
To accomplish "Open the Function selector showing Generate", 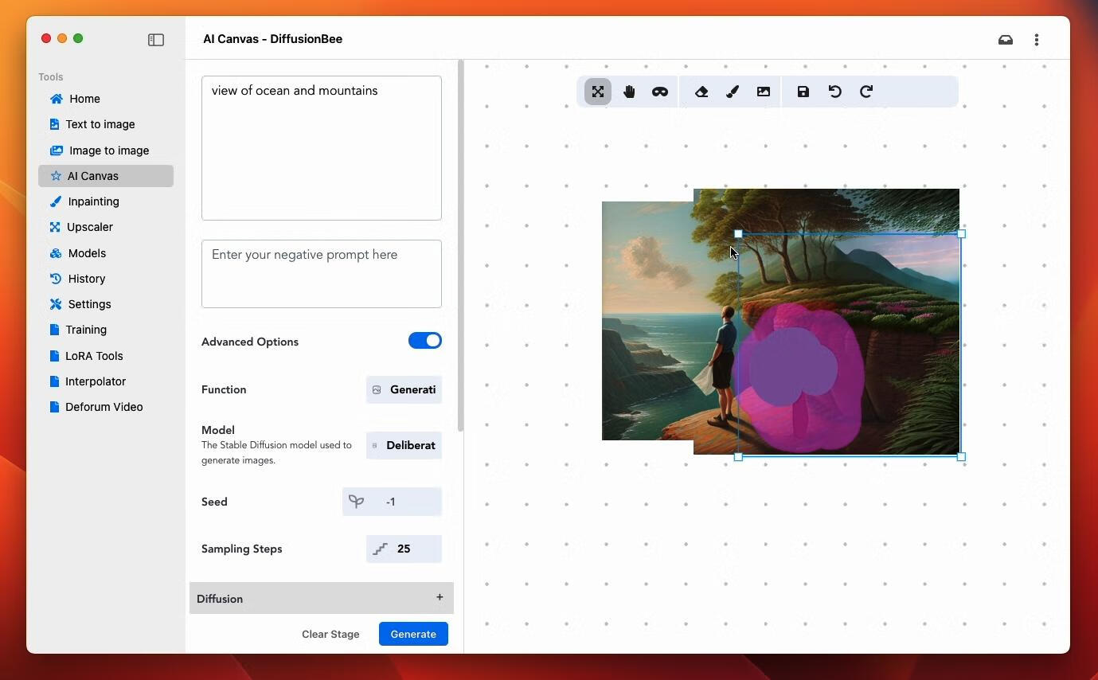I will pos(404,389).
